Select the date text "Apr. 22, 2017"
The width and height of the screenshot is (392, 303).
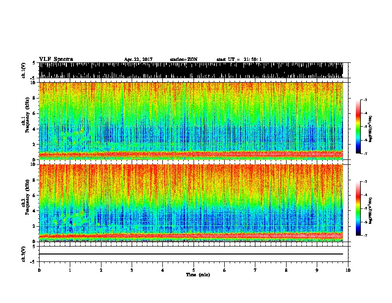(x=138, y=59)
